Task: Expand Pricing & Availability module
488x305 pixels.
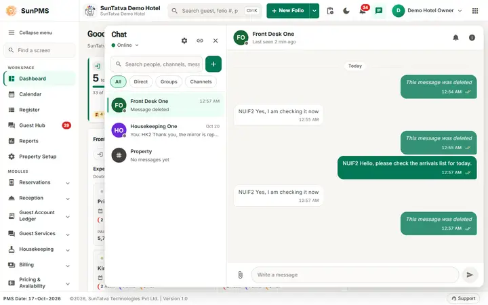Action: [39, 283]
